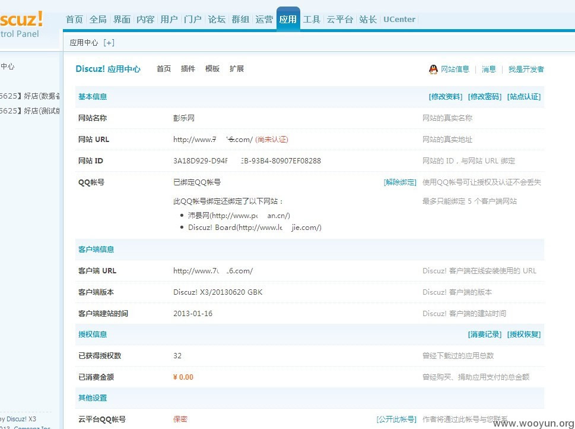Click the 客户端信息 section header

pyautogui.click(x=96, y=250)
